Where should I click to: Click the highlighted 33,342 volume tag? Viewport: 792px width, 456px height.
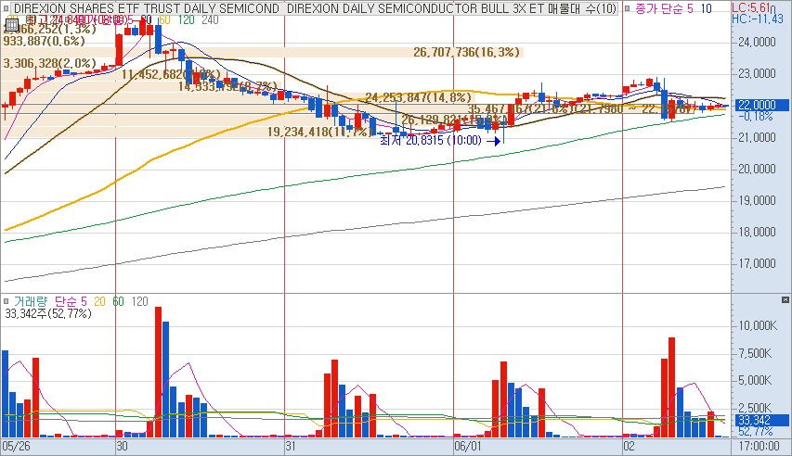point(760,420)
